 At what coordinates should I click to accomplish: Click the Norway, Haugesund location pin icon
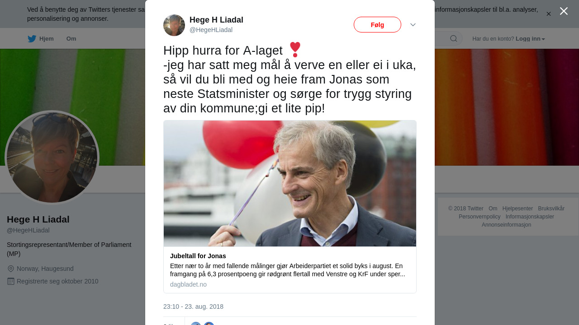(11, 269)
